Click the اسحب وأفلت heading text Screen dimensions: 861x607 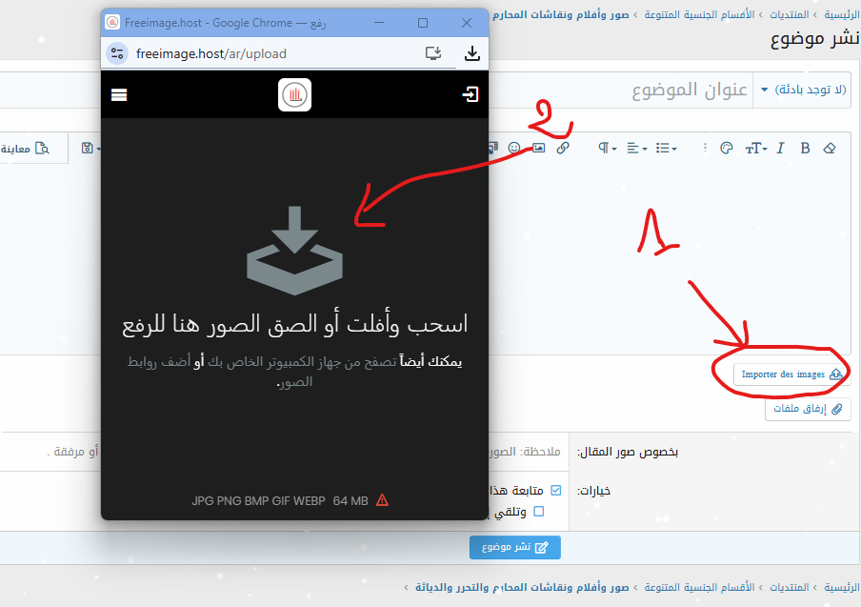pyautogui.click(x=295, y=324)
